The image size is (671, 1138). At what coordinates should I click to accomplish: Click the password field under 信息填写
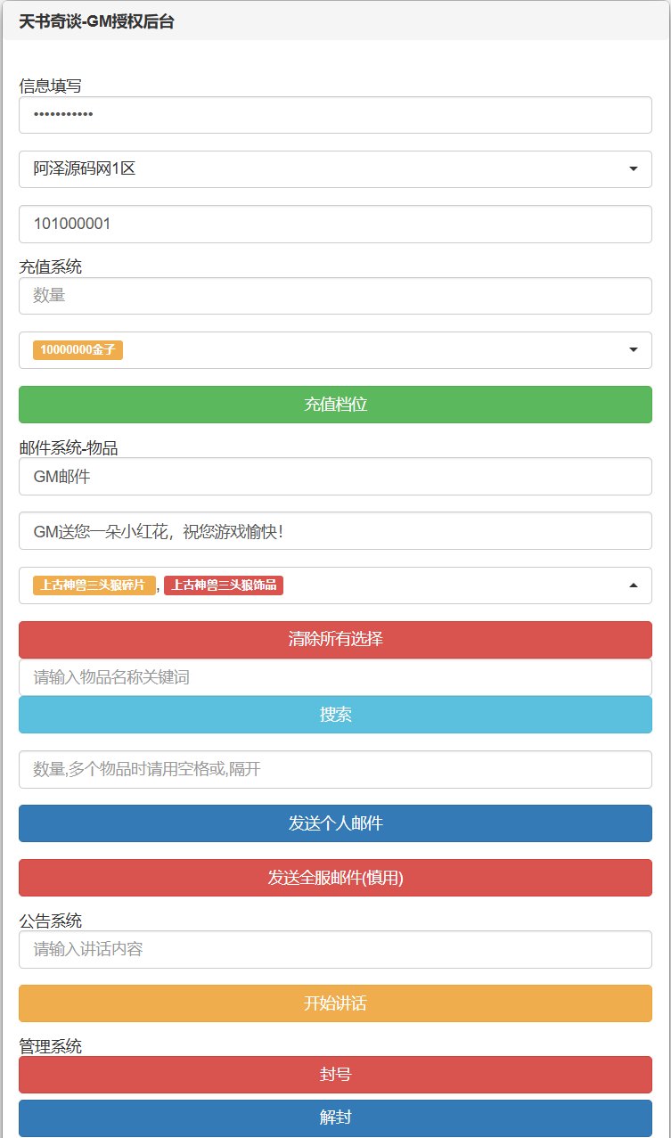335,115
